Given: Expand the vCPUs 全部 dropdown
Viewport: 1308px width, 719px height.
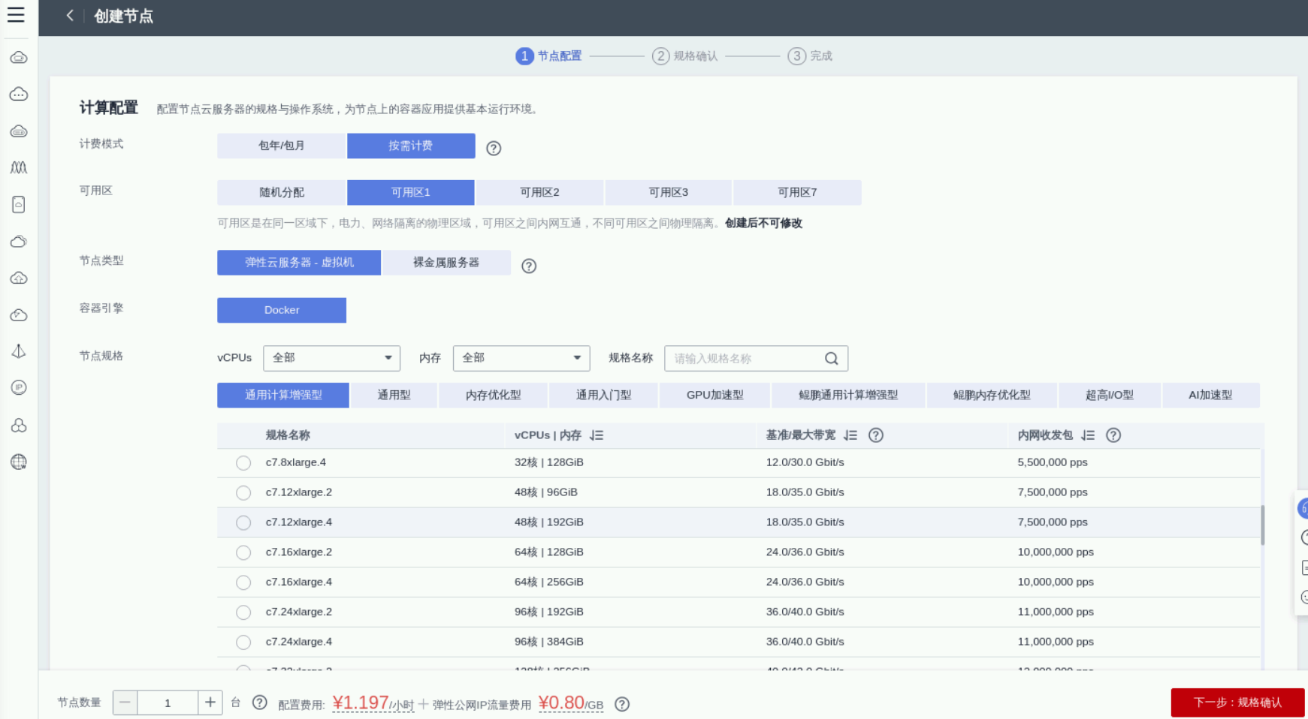Looking at the screenshot, I should coord(331,358).
